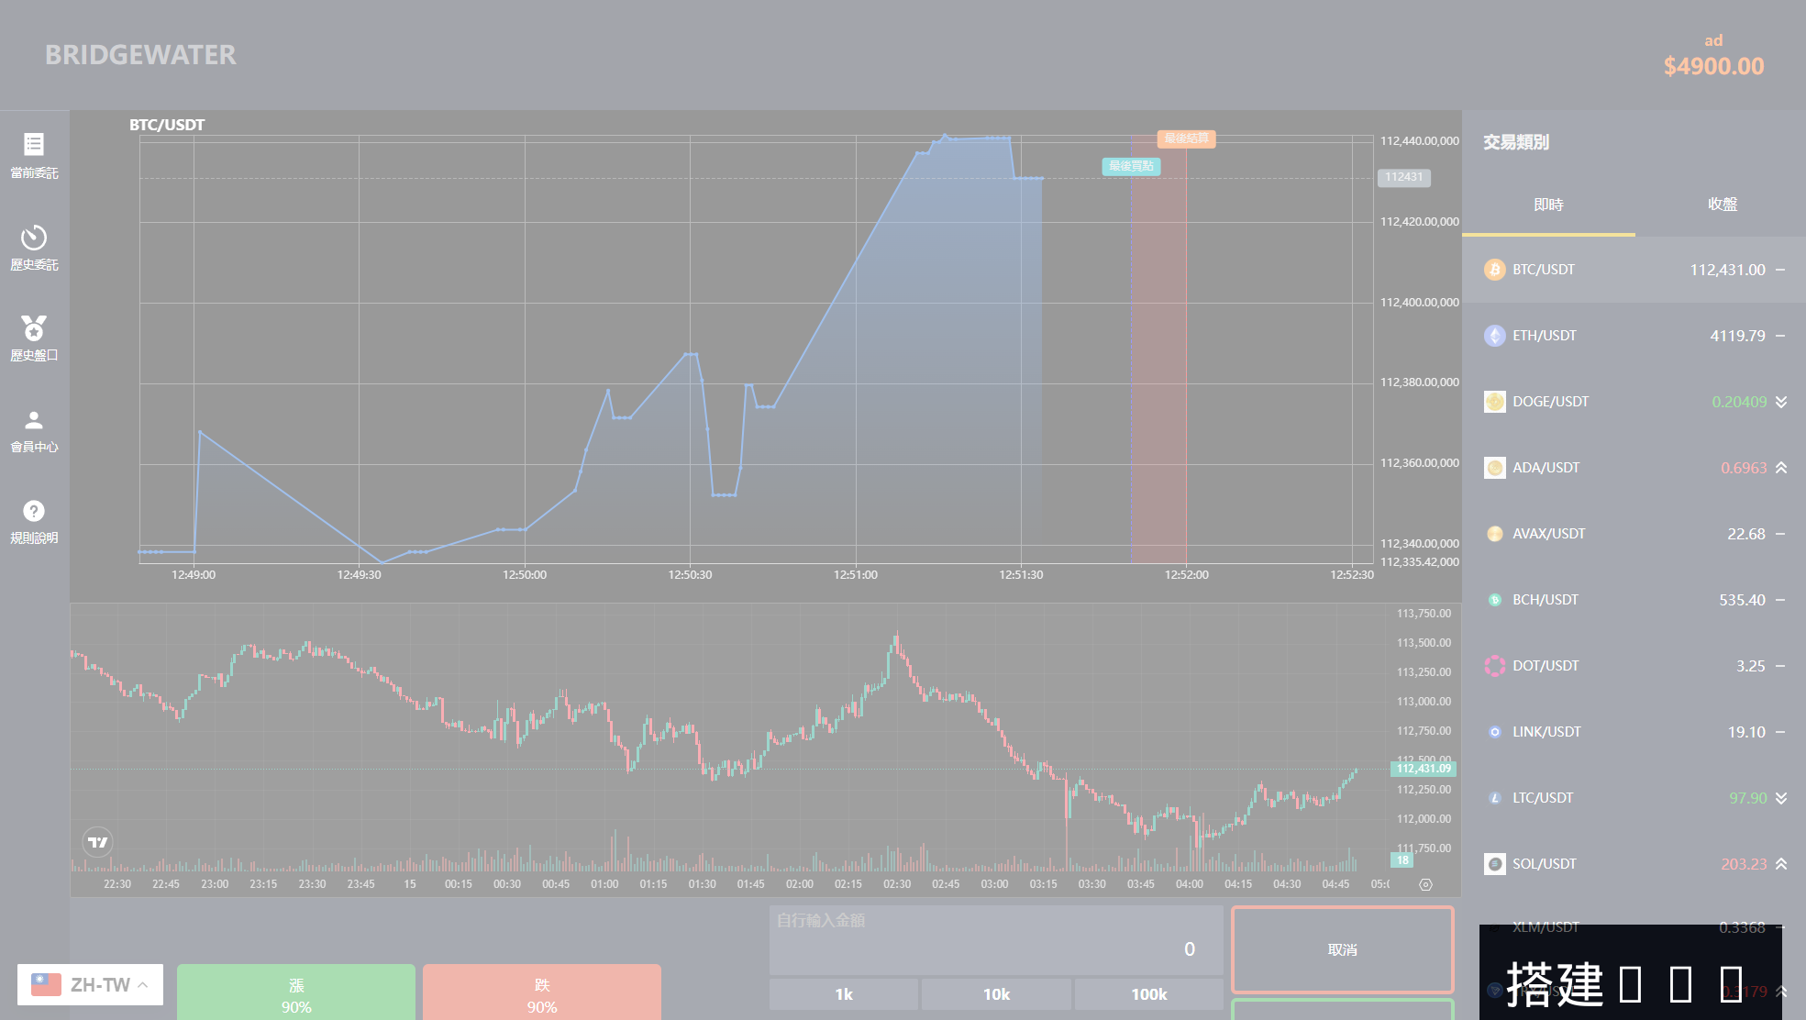Click the BRIDGEWATER logo
1806x1020 pixels.
point(140,55)
